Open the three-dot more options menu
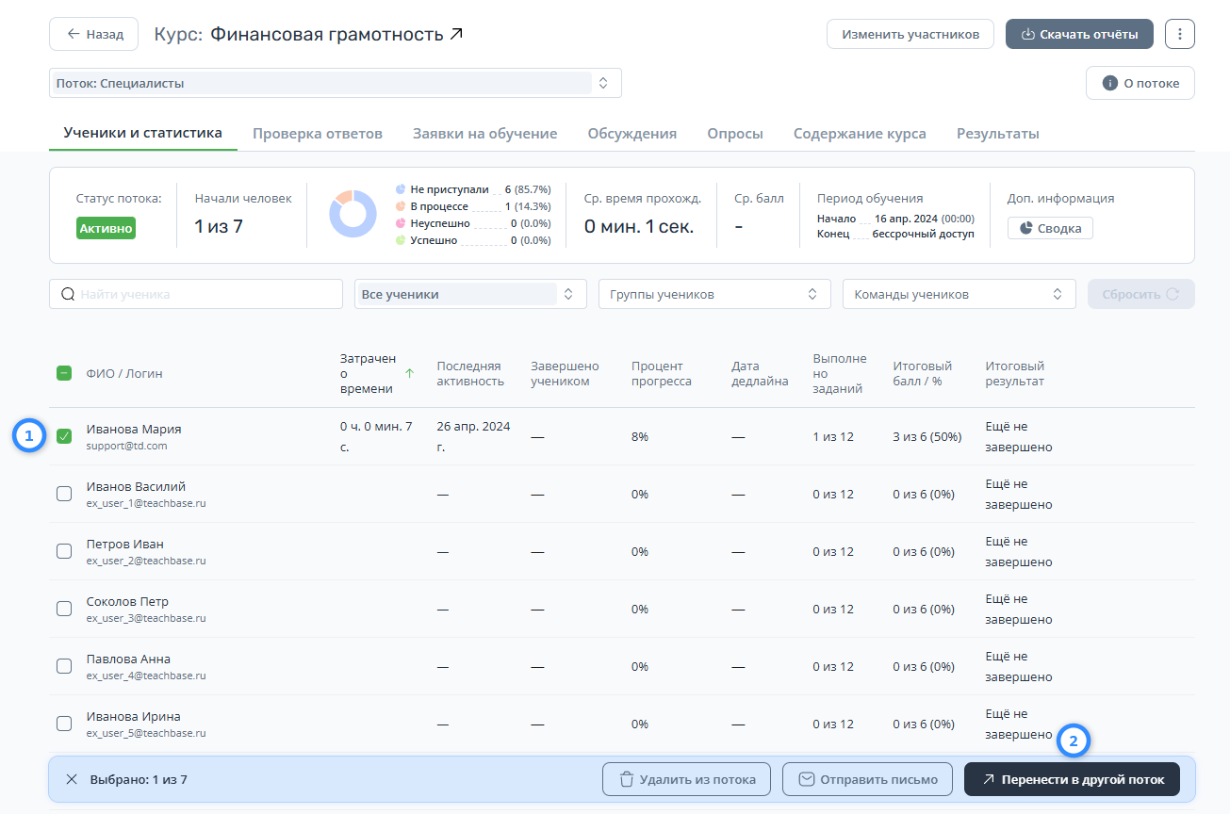The width and height of the screenshot is (1230, 814). [x=1180, y=34]
